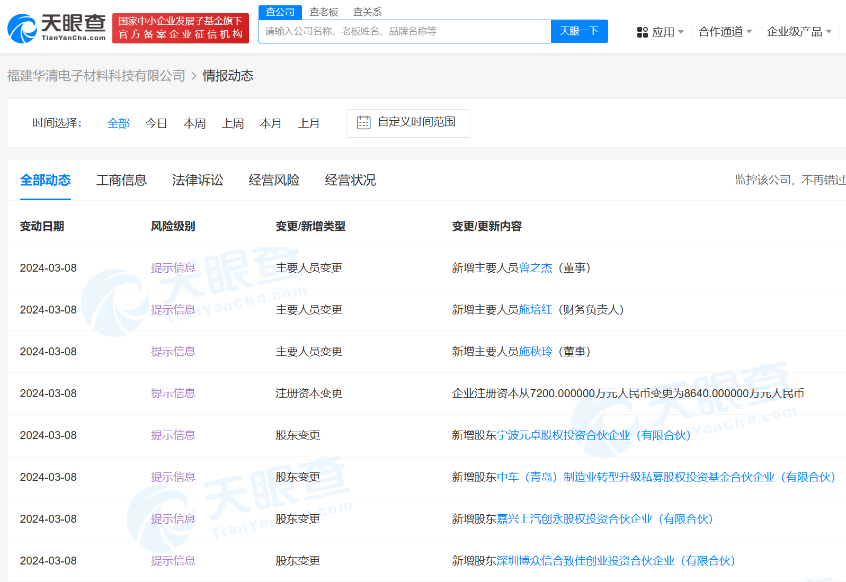Screen dimensions: 846x582
Task: Select 上周 time filter
Action: tap(233, 123)
